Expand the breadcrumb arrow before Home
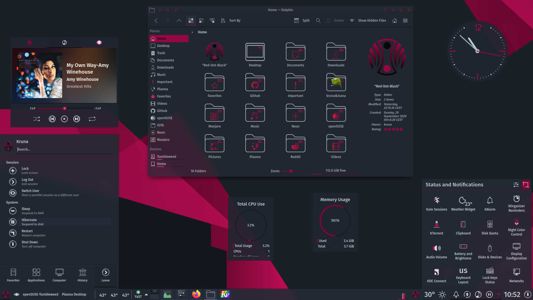The width and height of the screenshot is (533, 300). 192,32
